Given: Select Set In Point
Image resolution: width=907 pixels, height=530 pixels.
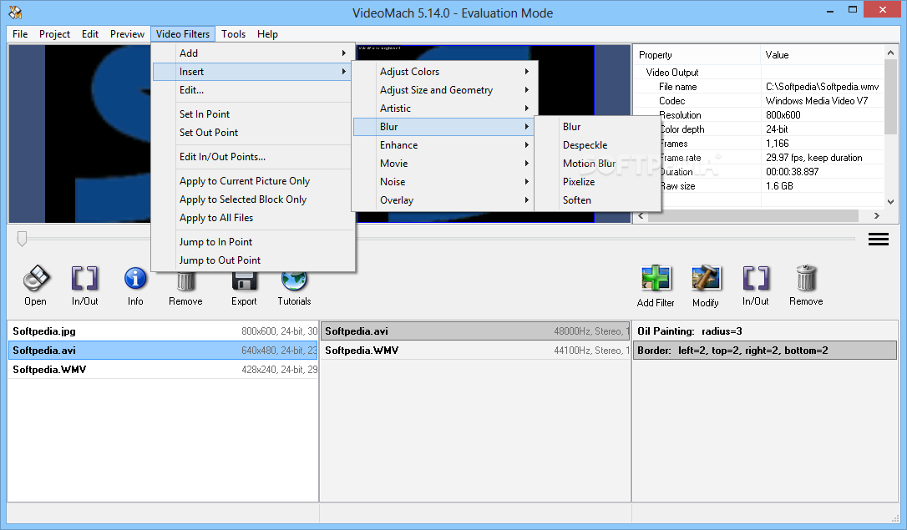Looking at the screenshot, I should click(252, 114).
